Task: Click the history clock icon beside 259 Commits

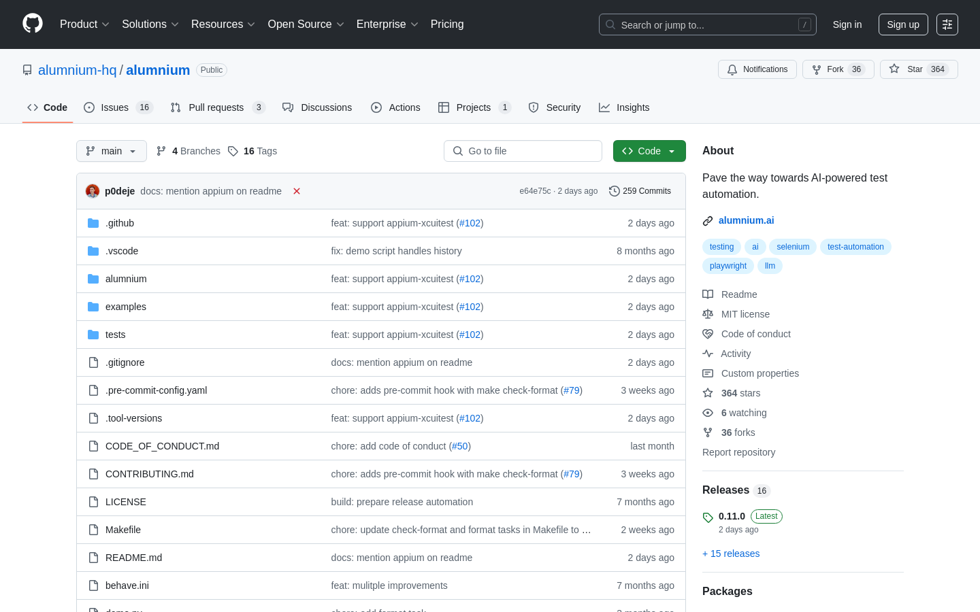Action: pyautogui.click(x=614, y=191)
